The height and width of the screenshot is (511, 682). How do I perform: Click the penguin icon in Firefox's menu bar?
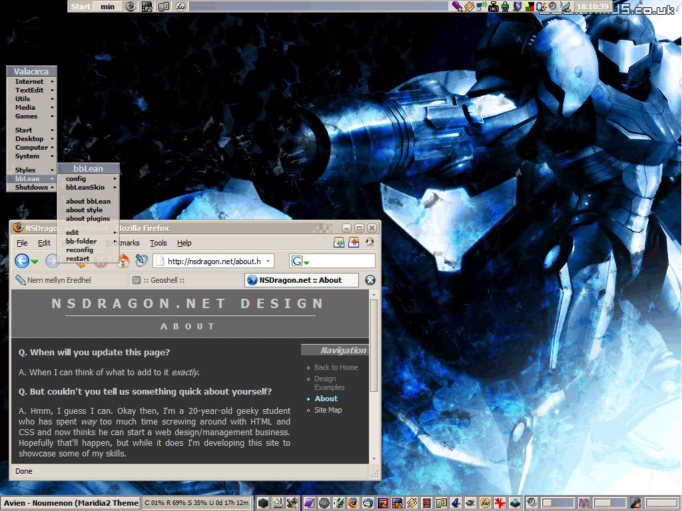(x=370, y=242)
